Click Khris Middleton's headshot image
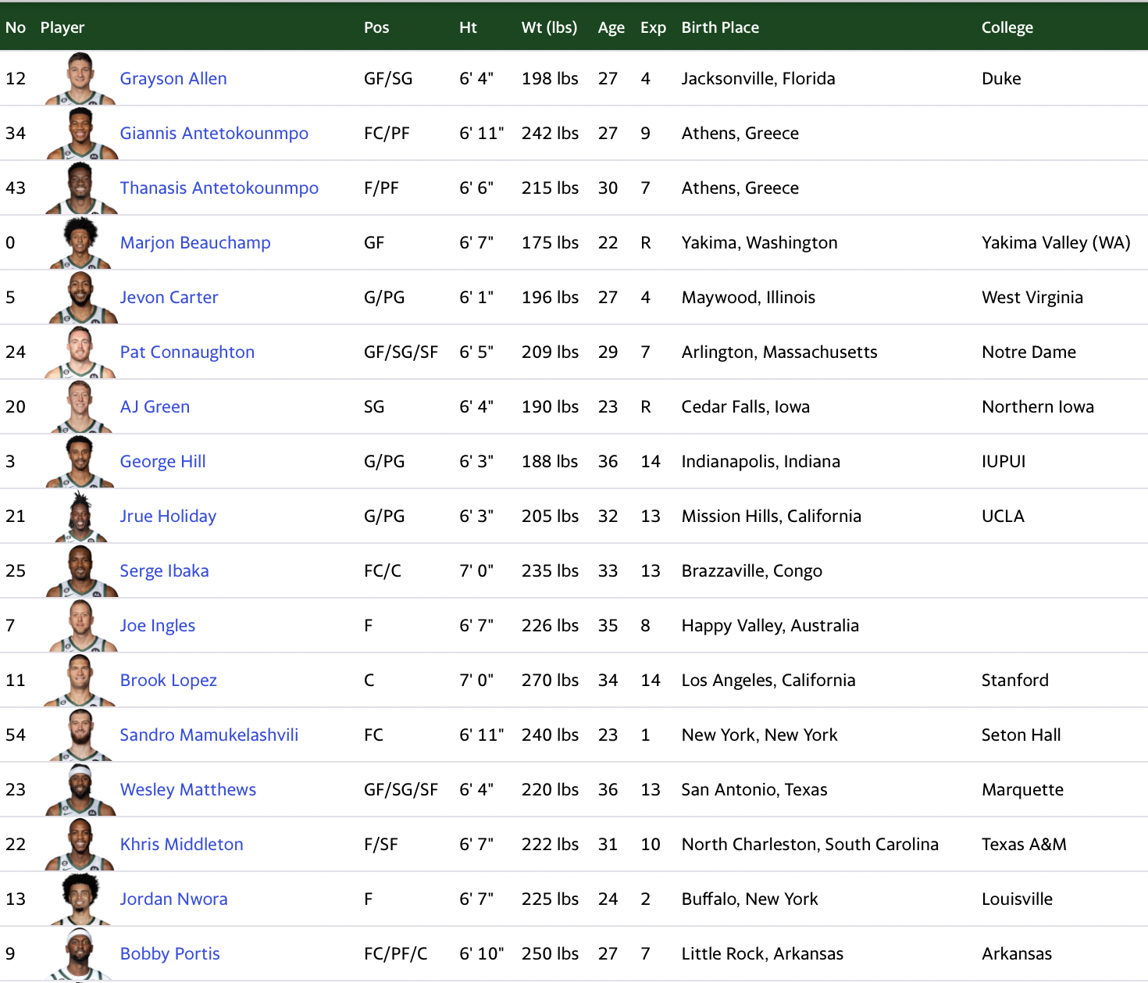 [x=80, y=844]
